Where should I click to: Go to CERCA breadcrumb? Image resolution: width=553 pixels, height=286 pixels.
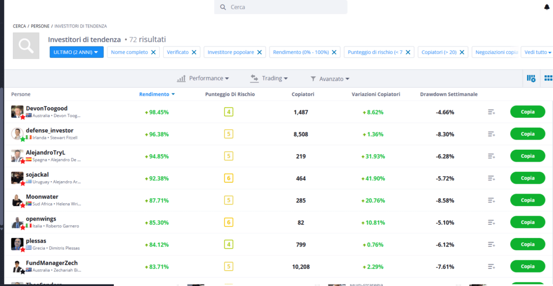[19, 26]
